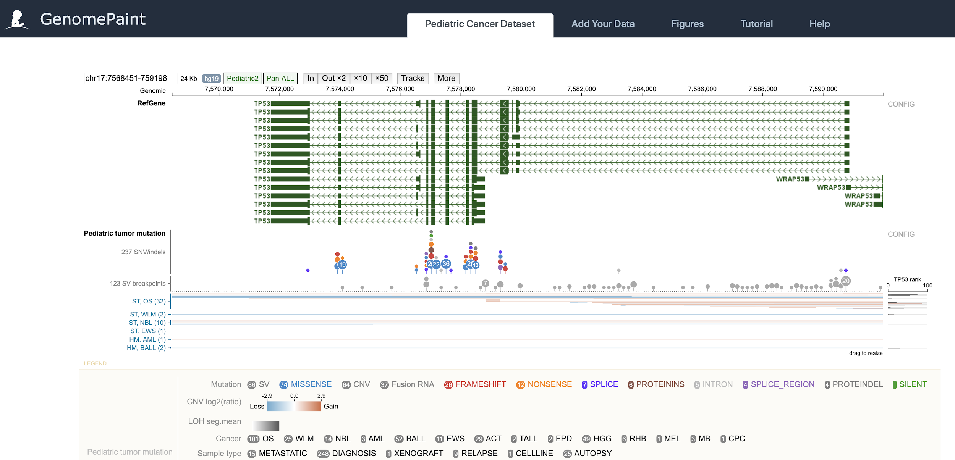Expand the ST, NBL (10) sample group
Screen dimensions: 955x460
click(147, 323)
